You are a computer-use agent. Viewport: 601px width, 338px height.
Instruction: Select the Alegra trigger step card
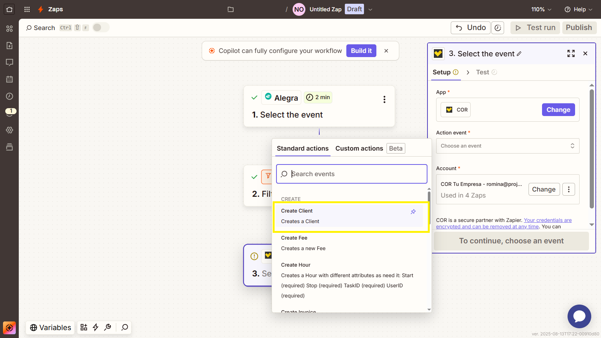coord(319,106)
